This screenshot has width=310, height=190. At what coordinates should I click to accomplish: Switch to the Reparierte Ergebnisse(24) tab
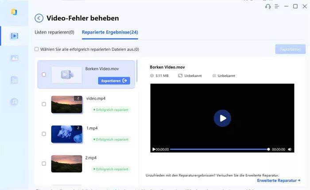pos(110,32)
